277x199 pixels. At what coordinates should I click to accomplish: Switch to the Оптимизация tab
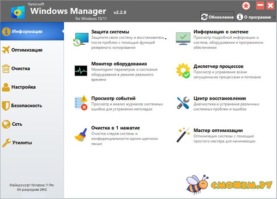pos(28,50)
